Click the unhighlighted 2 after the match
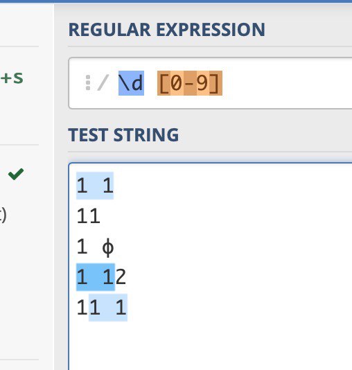This screenshot has width=352, height=370. 121,277
